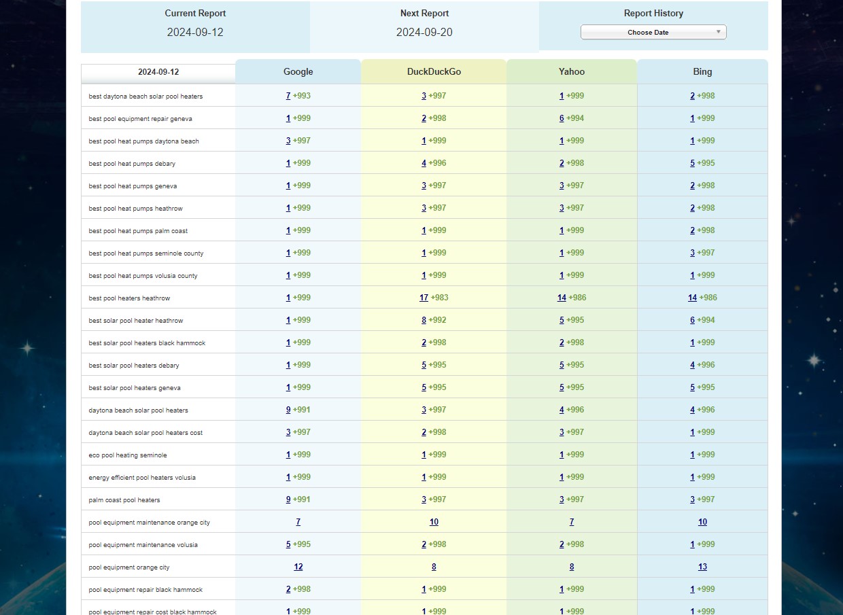Open Google rank for best pool heat pumps volusia county
Viewport: 843px width, 615px height.
click(x=288, y=275)
